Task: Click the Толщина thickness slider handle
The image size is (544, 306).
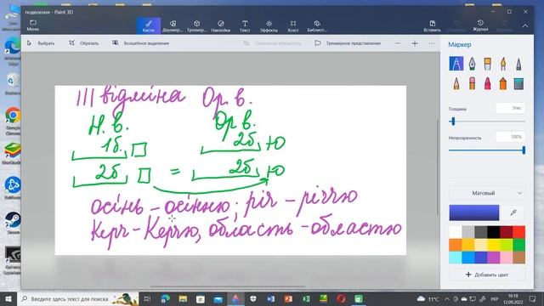Action: [x=452, y=121]
